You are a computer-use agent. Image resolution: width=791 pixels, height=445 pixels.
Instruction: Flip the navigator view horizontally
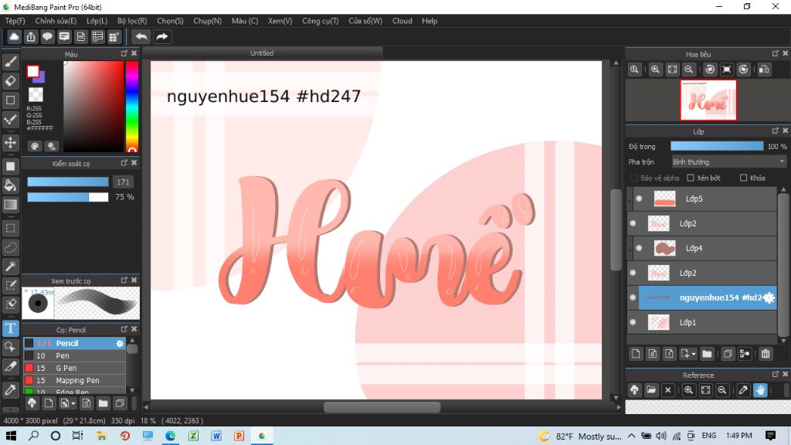[x=764, y=70]
